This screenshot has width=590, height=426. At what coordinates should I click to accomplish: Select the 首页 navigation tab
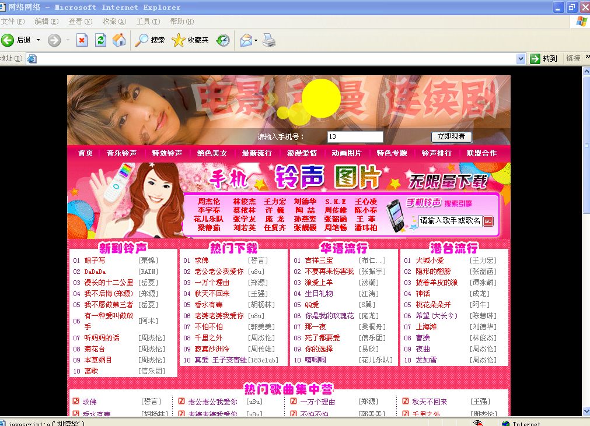pyautogui.click(x=85, y=153)
